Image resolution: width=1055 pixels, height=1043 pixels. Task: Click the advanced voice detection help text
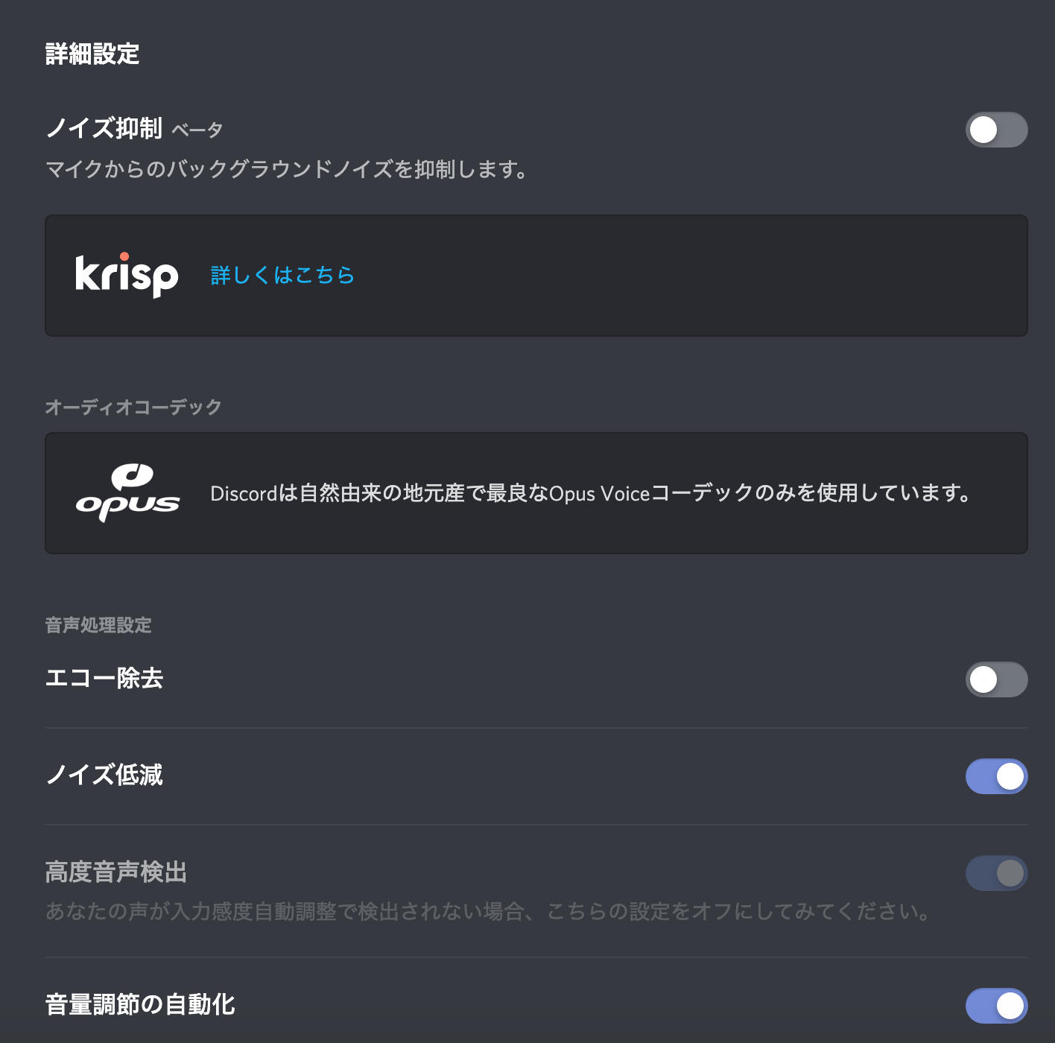tap(488, 912)
